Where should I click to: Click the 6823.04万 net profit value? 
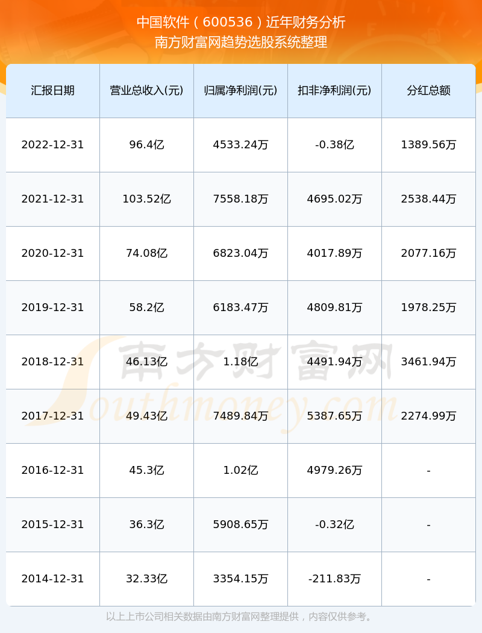point(241,254)
